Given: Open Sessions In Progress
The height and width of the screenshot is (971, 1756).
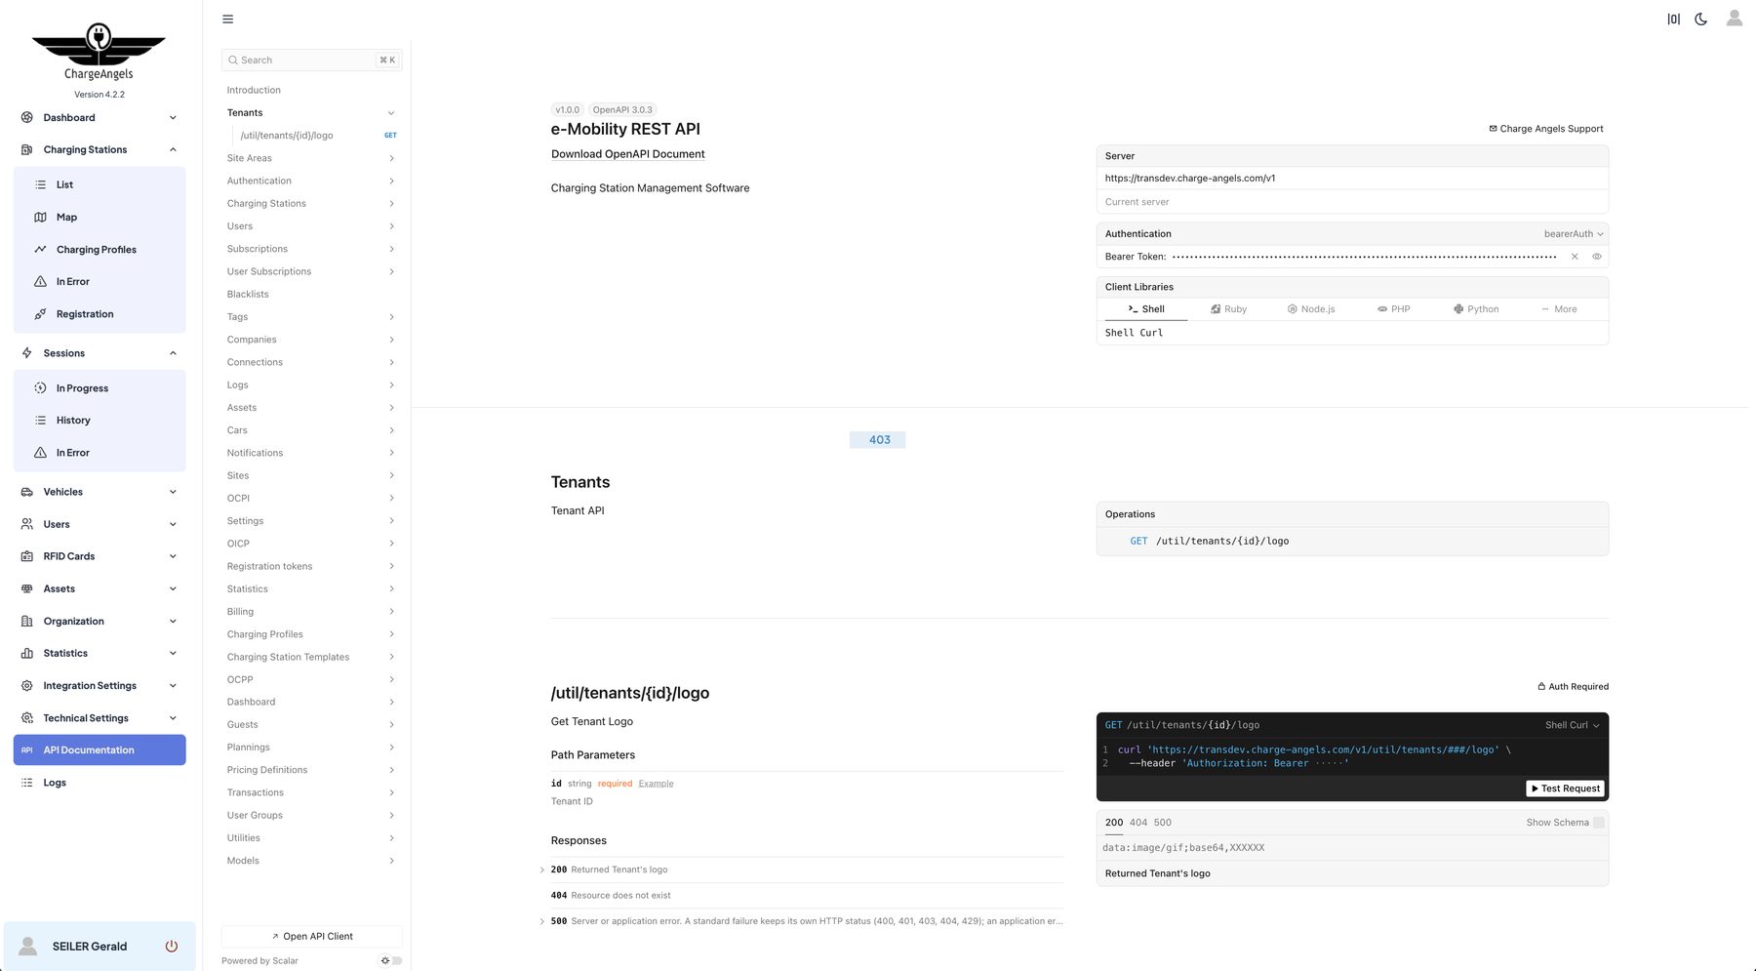Looking at the screenshot, I should (82, 388).
